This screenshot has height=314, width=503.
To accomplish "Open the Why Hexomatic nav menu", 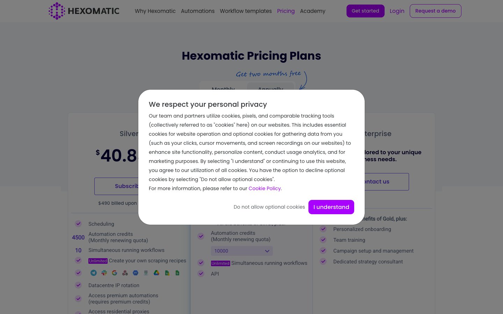I will point(155,11).
